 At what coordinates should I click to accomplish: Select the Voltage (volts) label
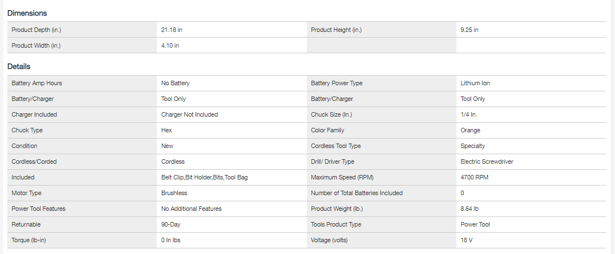point(330,240)
